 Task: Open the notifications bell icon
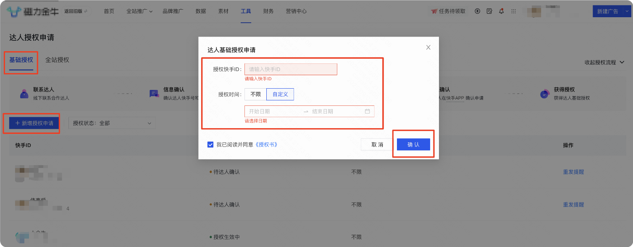[x=501, y=11]
